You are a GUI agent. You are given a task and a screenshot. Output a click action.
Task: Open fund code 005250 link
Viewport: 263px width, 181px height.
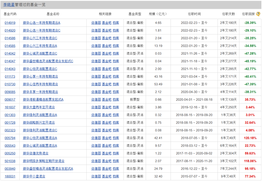point(10,154)
